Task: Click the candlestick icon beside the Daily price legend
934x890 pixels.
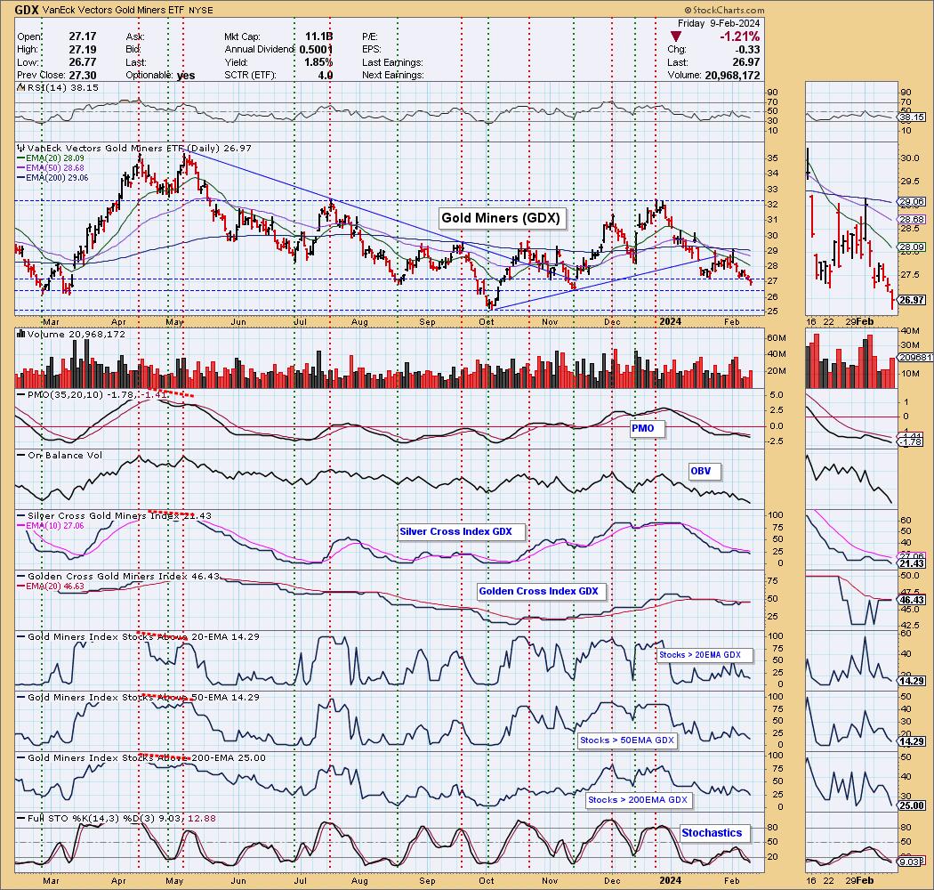Action: (x=21, y=148)
